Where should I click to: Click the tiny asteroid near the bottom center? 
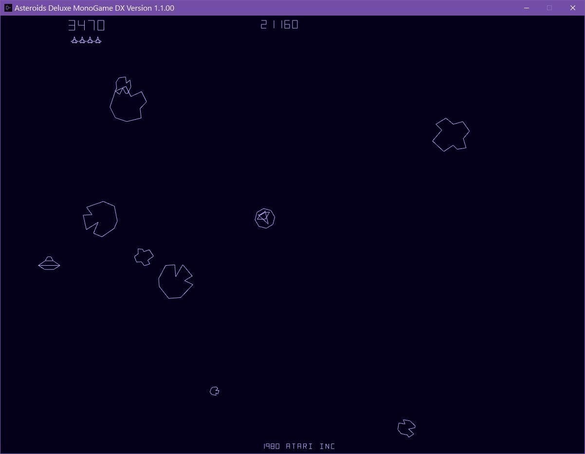215,391
